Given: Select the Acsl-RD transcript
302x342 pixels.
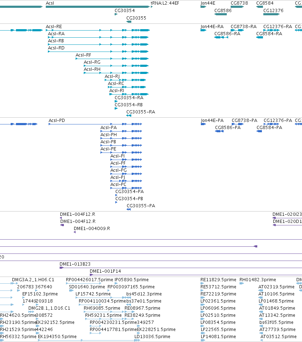Looking at the screenshot, I should tap(98, 52).
